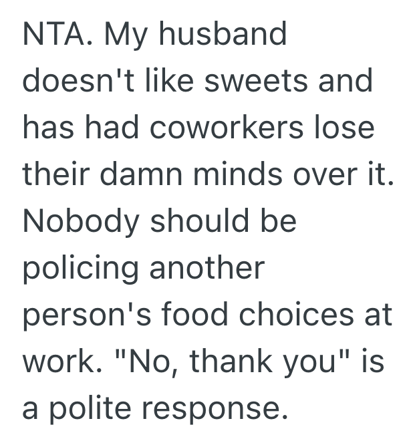This screenshot has width=409, height=441.
Task: Click on the word "another"
Action: [208, 268]
